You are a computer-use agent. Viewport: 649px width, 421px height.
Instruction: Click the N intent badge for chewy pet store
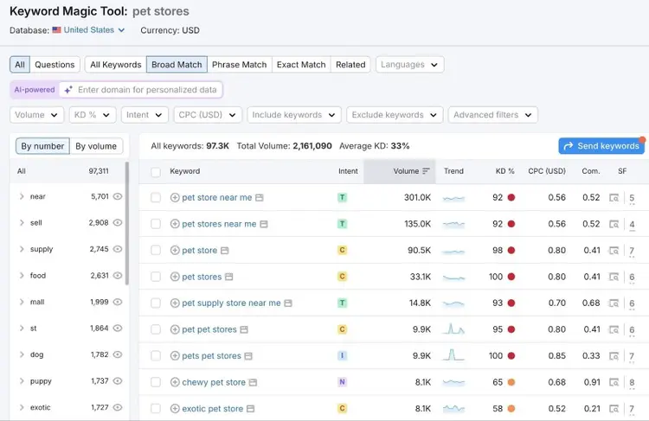pyautogui.click(x=342, y=382)
